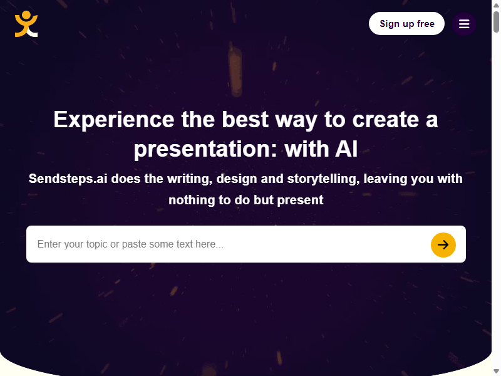
Task: Click the white rounded input box right side
Action: click(383, 244)
